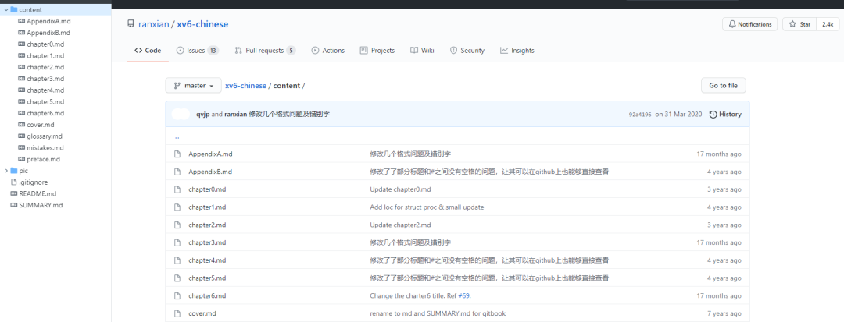Expand the pic folder in sidebar tree
Screen dimensions: 844x322
tap(6, 171)
